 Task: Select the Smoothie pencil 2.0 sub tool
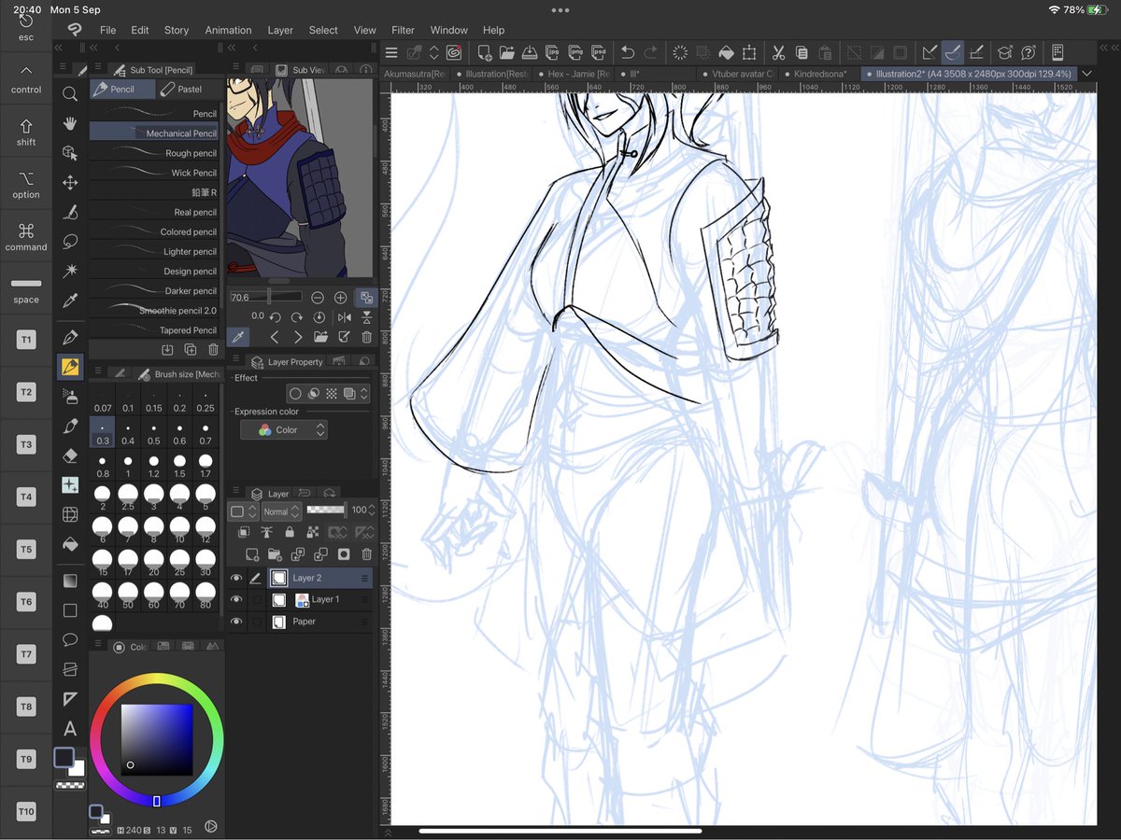tap(154, 310)
